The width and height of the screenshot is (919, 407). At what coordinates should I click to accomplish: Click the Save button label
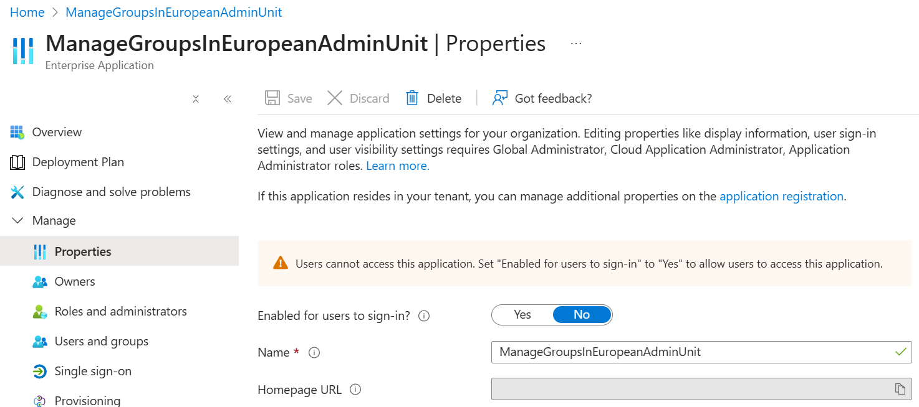(x=299, y=98)
